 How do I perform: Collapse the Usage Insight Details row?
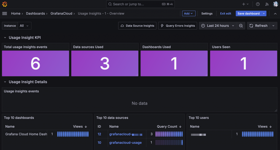pyautogui.click(x=5, y=82)
